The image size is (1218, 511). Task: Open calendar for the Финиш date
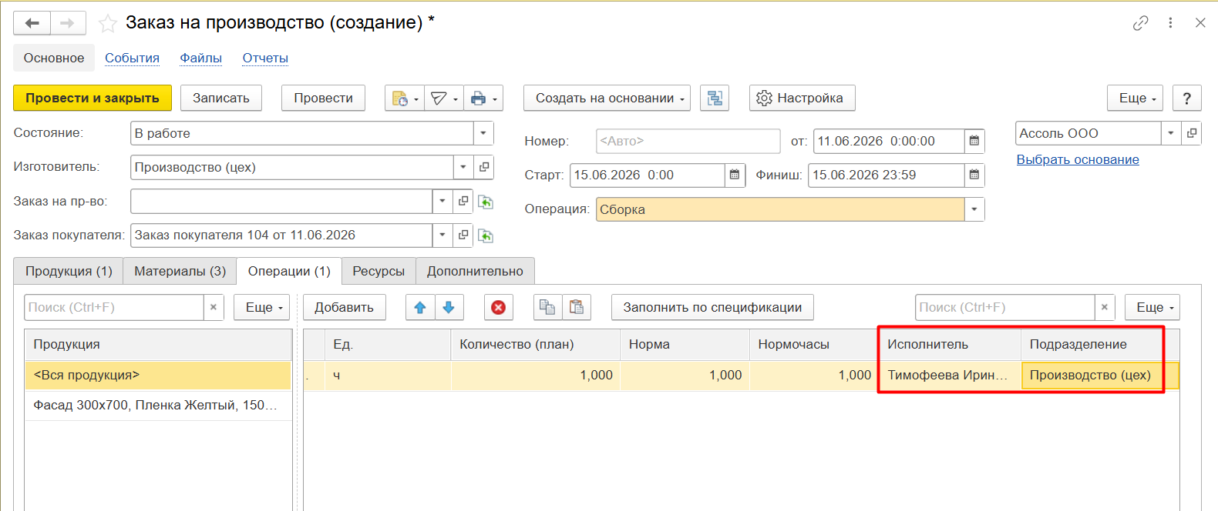(x=974, y=175)
